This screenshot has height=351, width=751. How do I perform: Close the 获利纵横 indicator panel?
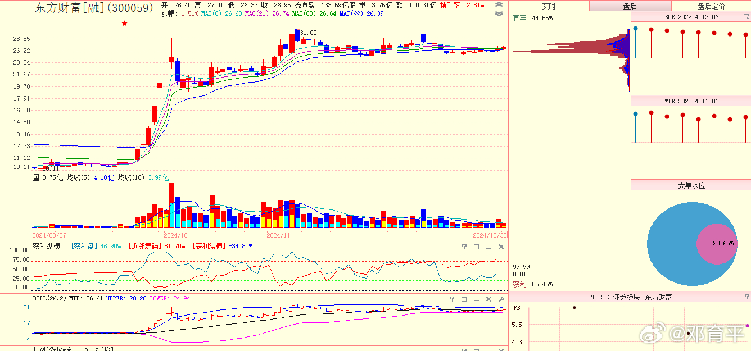point(501,247)
